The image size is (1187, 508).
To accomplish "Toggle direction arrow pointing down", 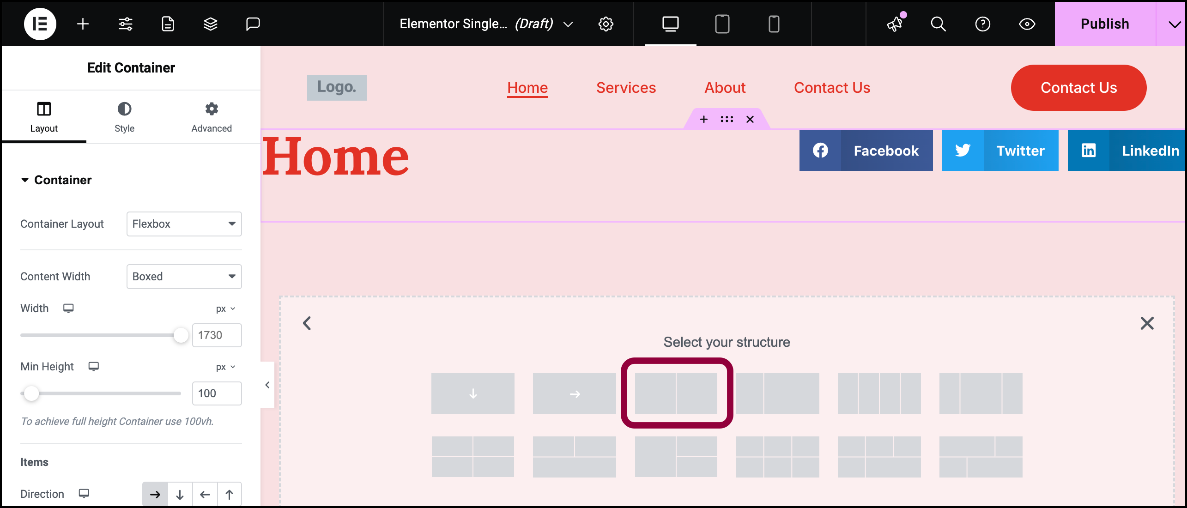I will click(x=180, y=494).
